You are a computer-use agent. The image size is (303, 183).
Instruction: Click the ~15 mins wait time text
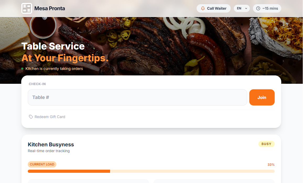click(270, 8)
